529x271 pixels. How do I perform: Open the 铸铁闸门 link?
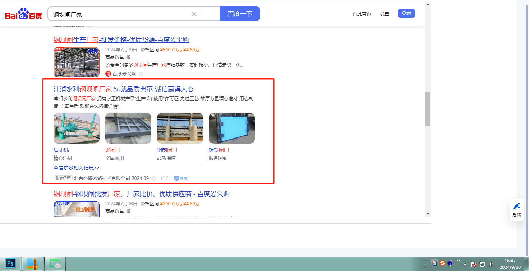(x=219, y=150)
